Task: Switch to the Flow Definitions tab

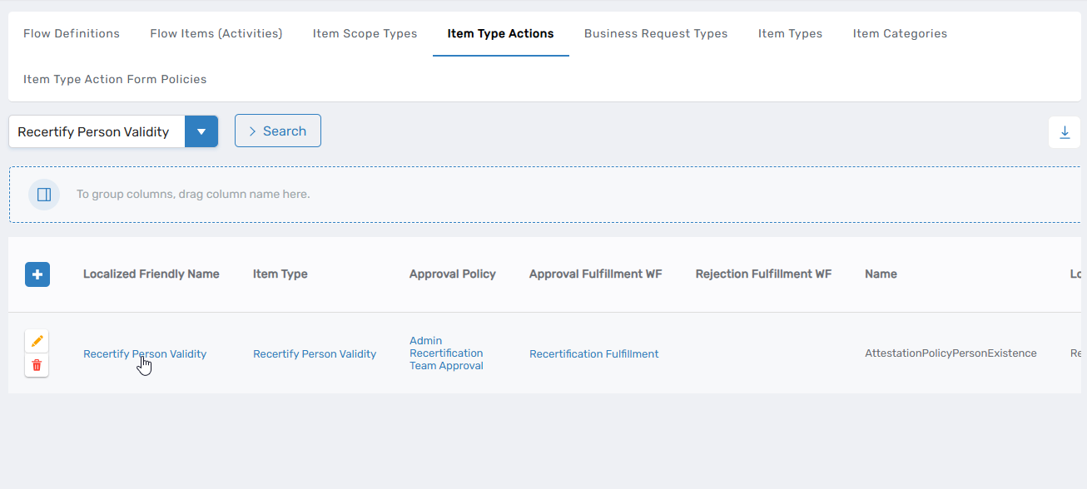Action: pyautogui.click(x=72, y=34)
